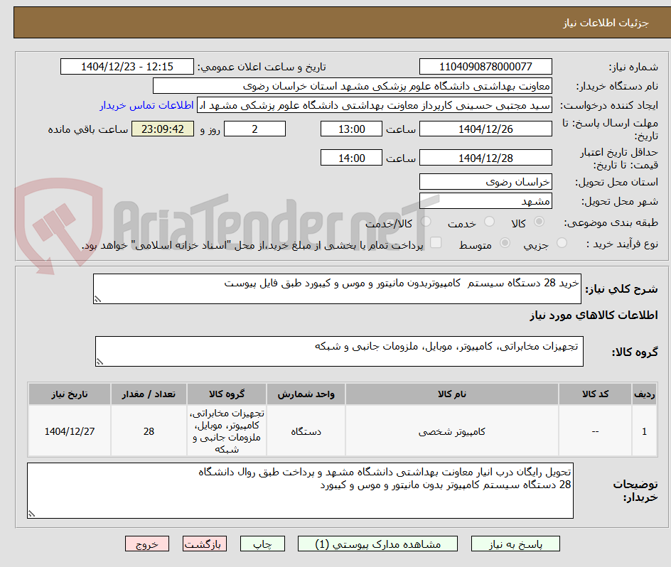The height and width of the screenshot is (567, 671).
Task: Click the -- product code cell
Action: (595, 431)
